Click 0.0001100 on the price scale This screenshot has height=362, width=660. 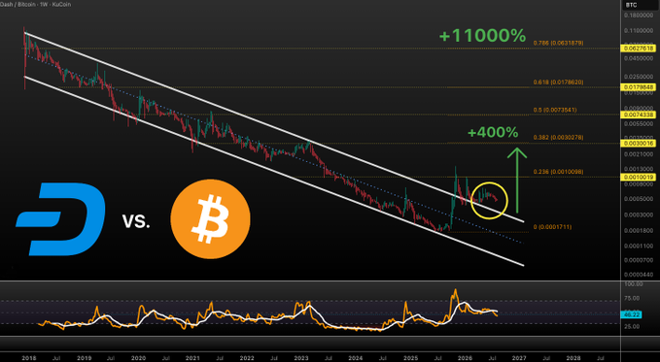(x=639, y=246)
